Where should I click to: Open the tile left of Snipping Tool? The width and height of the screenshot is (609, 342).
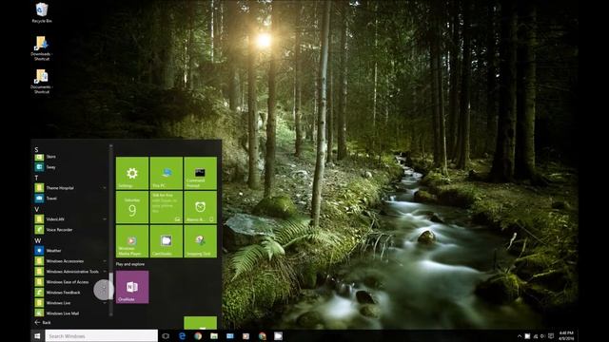(167, 241)
